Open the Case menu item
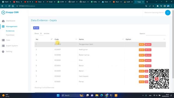 (8, 40)
